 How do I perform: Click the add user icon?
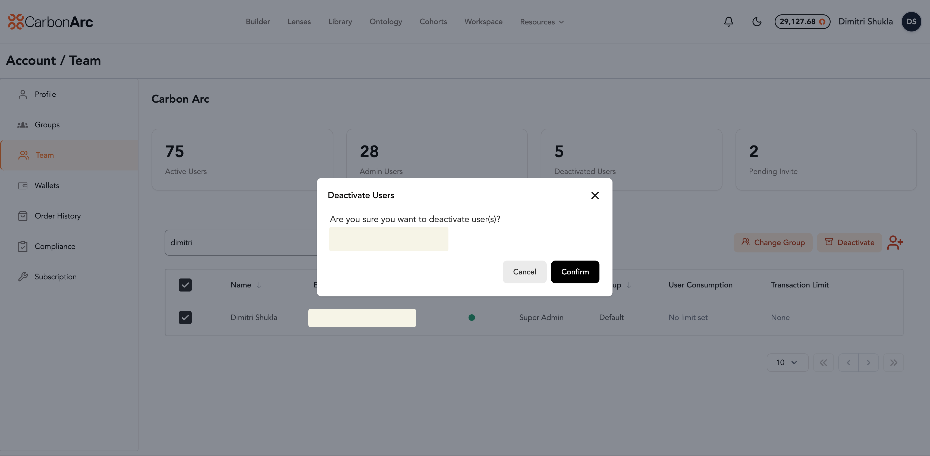point(895,242)
